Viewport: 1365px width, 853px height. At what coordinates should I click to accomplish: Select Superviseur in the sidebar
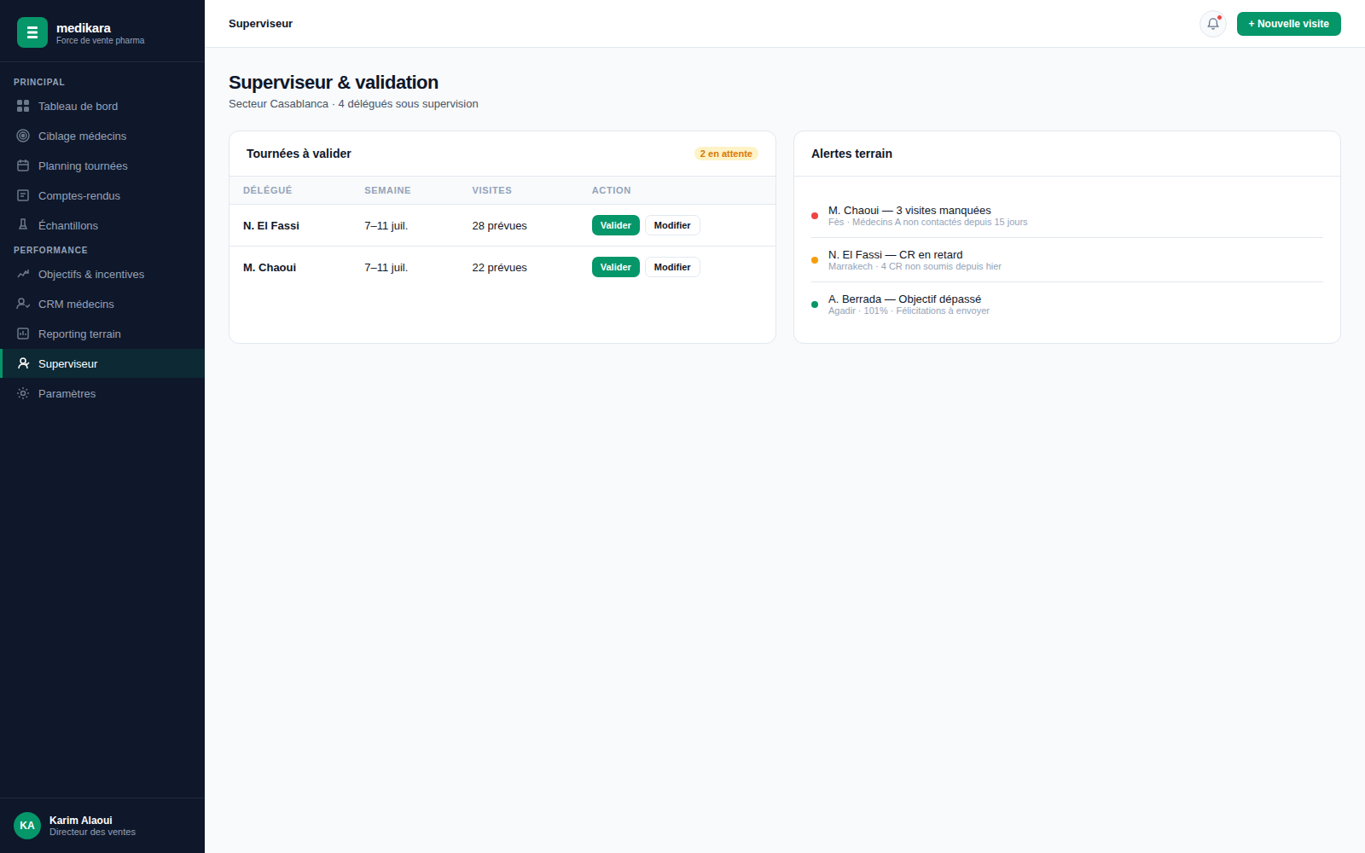point(102,363)
